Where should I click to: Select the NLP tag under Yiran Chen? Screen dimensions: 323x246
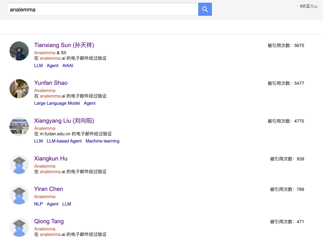tap(38, 204)
